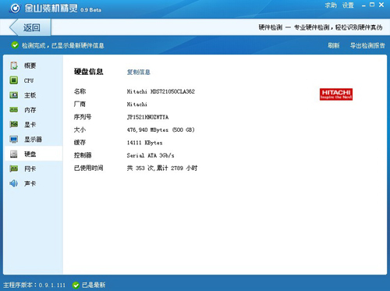This screenshot has height=291, width=390.
Task: Click the 内存 memory stick icon
Action: point(14,110)
